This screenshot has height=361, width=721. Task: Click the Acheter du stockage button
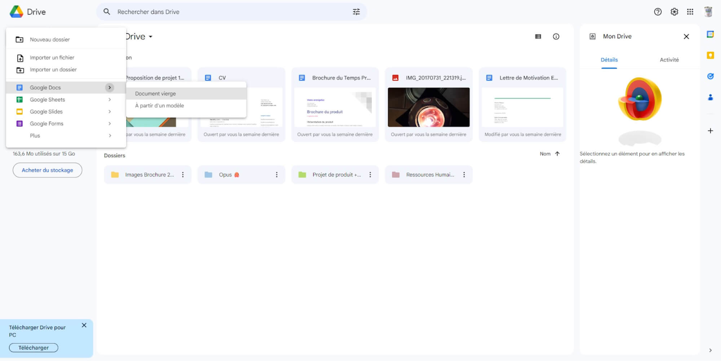(x=47, y=170)
